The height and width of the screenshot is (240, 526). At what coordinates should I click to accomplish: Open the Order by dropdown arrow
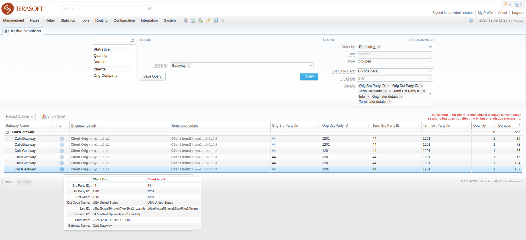click(430, 47)
